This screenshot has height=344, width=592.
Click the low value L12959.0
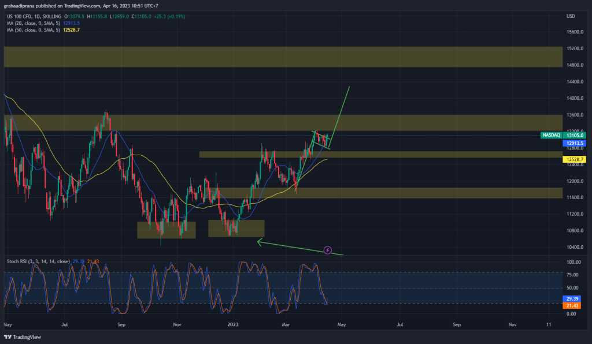119,17
